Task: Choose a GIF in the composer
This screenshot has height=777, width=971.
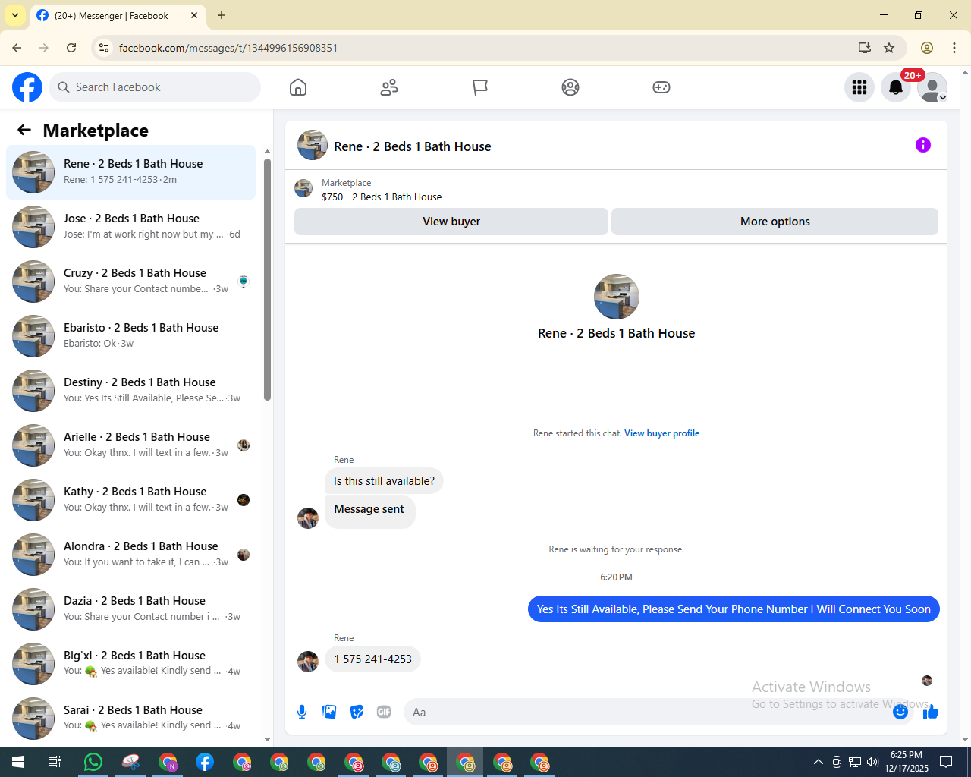Action: [x=384, y=712]
